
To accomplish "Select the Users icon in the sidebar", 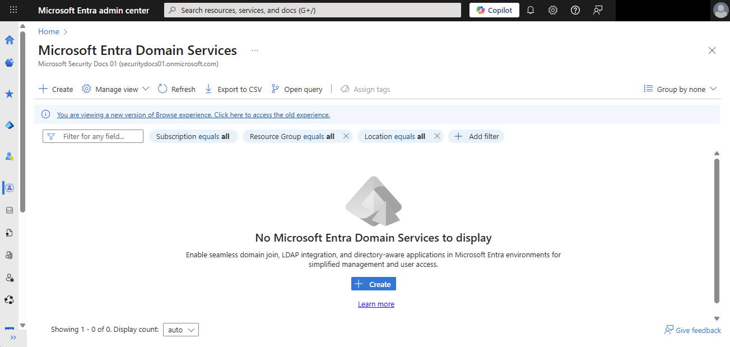I will coord(9,156).
